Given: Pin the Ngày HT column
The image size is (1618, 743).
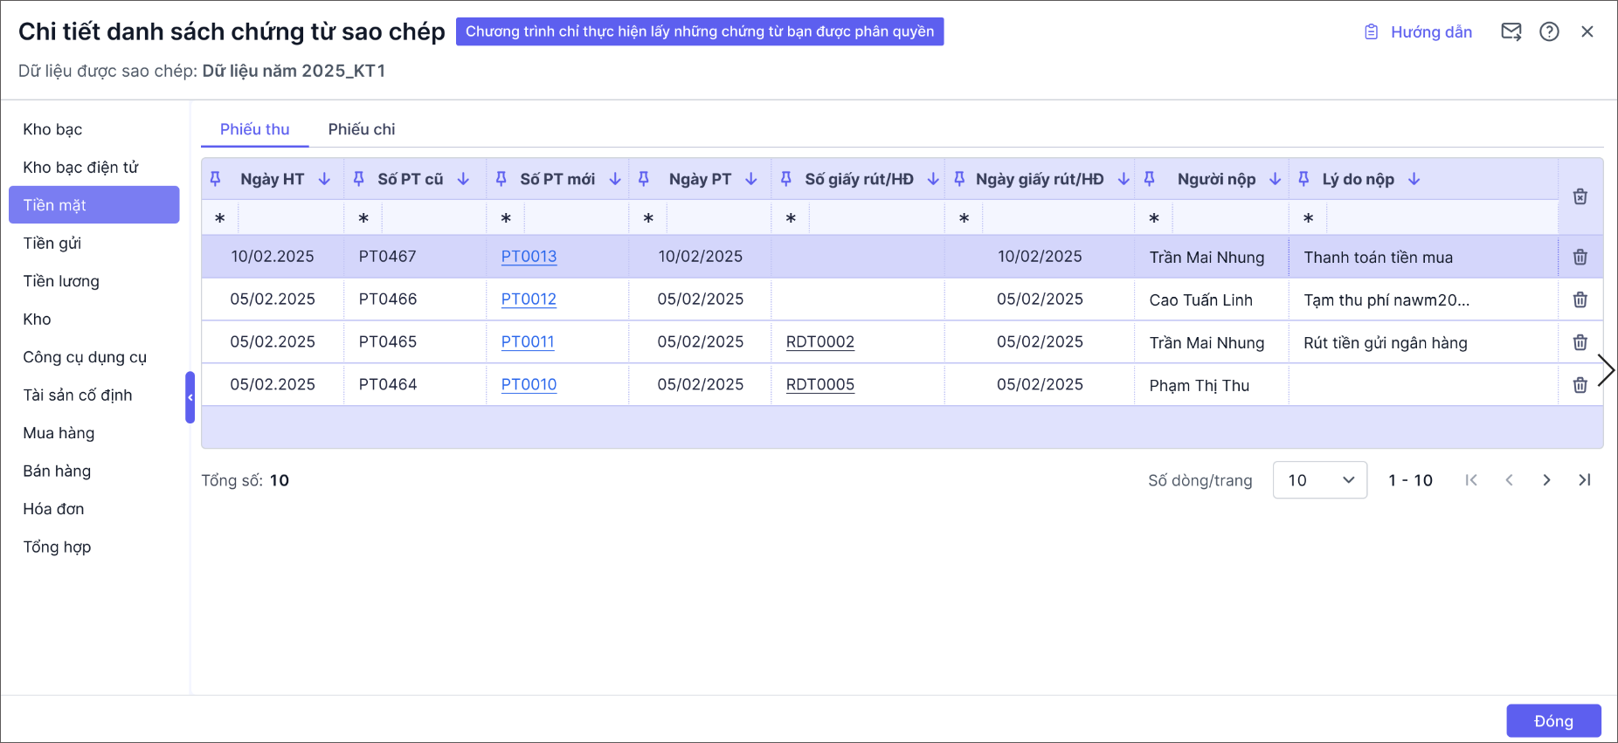Looking at the screenshot, I should click(216, 179).
